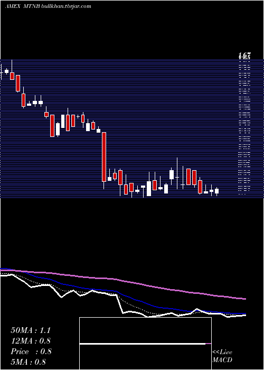Click the 50MA : 1.1 label

[x=31, y=330]
